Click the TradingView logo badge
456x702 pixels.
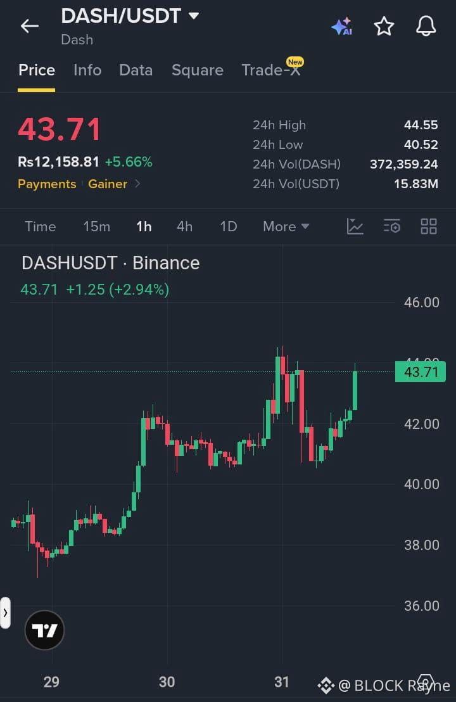pyautogui.click(x=45, y=630)
